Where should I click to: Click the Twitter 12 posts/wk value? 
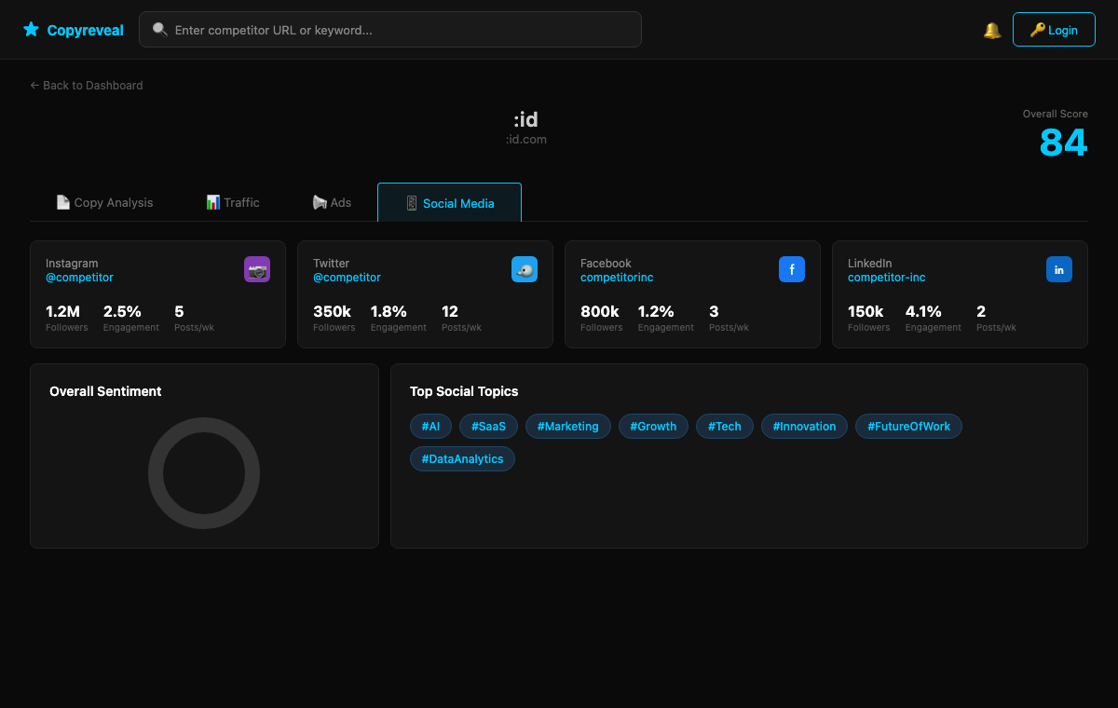[450, 311]
